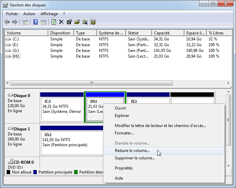Click the Système de fichiers column header
Image resolution: width=236 pixels, height=188 pixels.
click(x=111, y=33)
